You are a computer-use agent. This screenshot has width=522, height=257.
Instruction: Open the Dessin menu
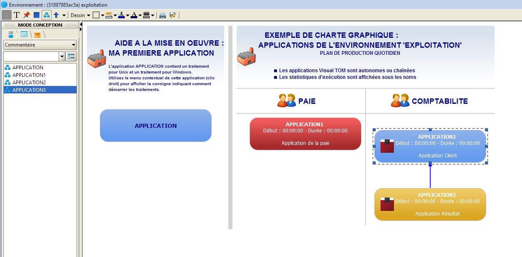(80, 15)
